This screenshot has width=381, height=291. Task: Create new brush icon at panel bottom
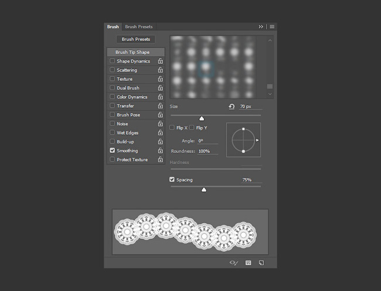point(261,263)
